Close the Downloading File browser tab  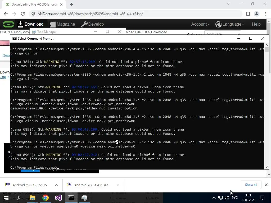(61, 4)
